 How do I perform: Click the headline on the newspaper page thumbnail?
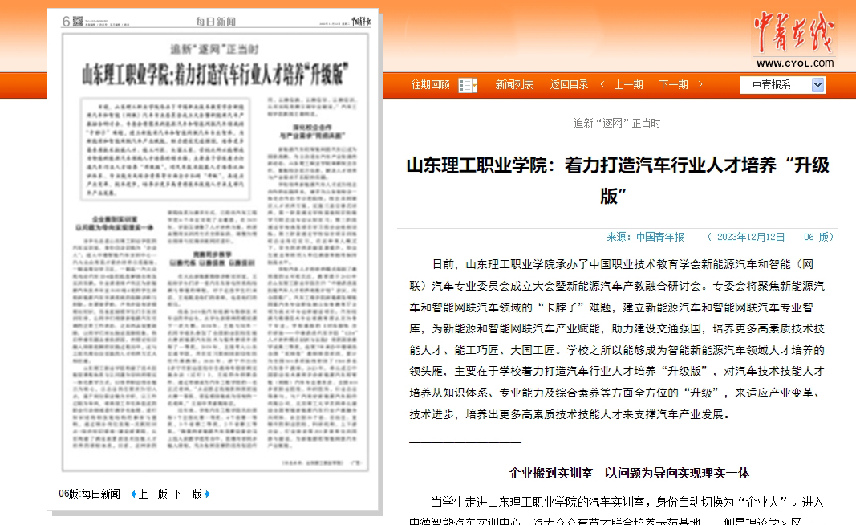215,75
